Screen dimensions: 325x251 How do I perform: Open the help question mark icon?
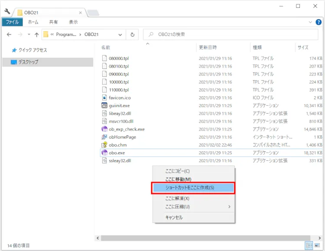[318, 22]
